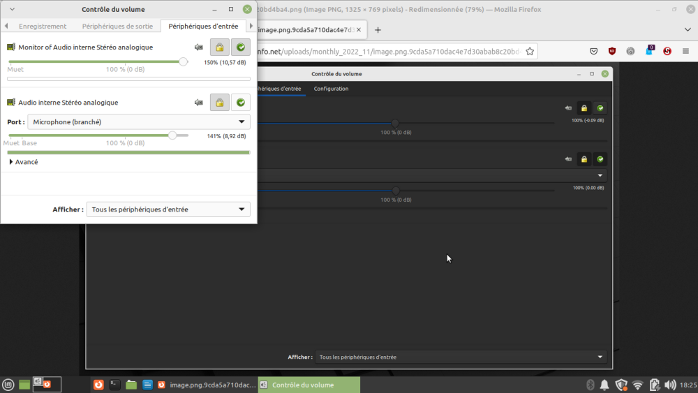698x393 pixels.
Task: Mute Audio interne Stéréo analogique input
Action: [199, 103]
